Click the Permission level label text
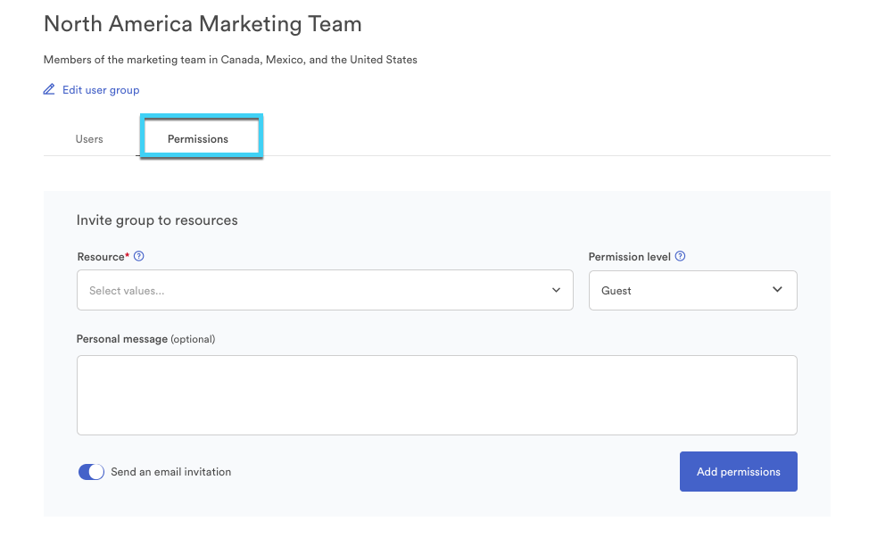The image size is (877, 538). (x=629, y=257)
